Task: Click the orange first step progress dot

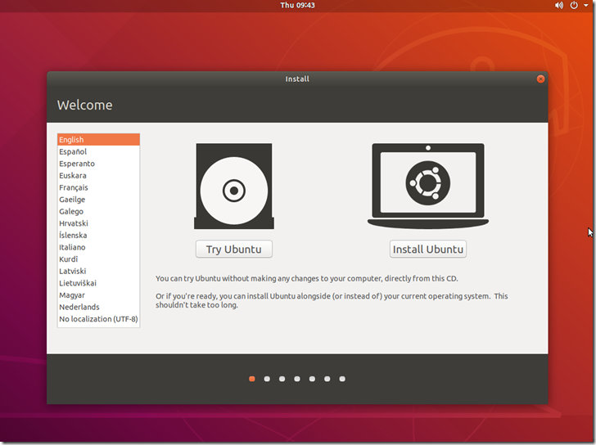Action: tap(251, 379)
